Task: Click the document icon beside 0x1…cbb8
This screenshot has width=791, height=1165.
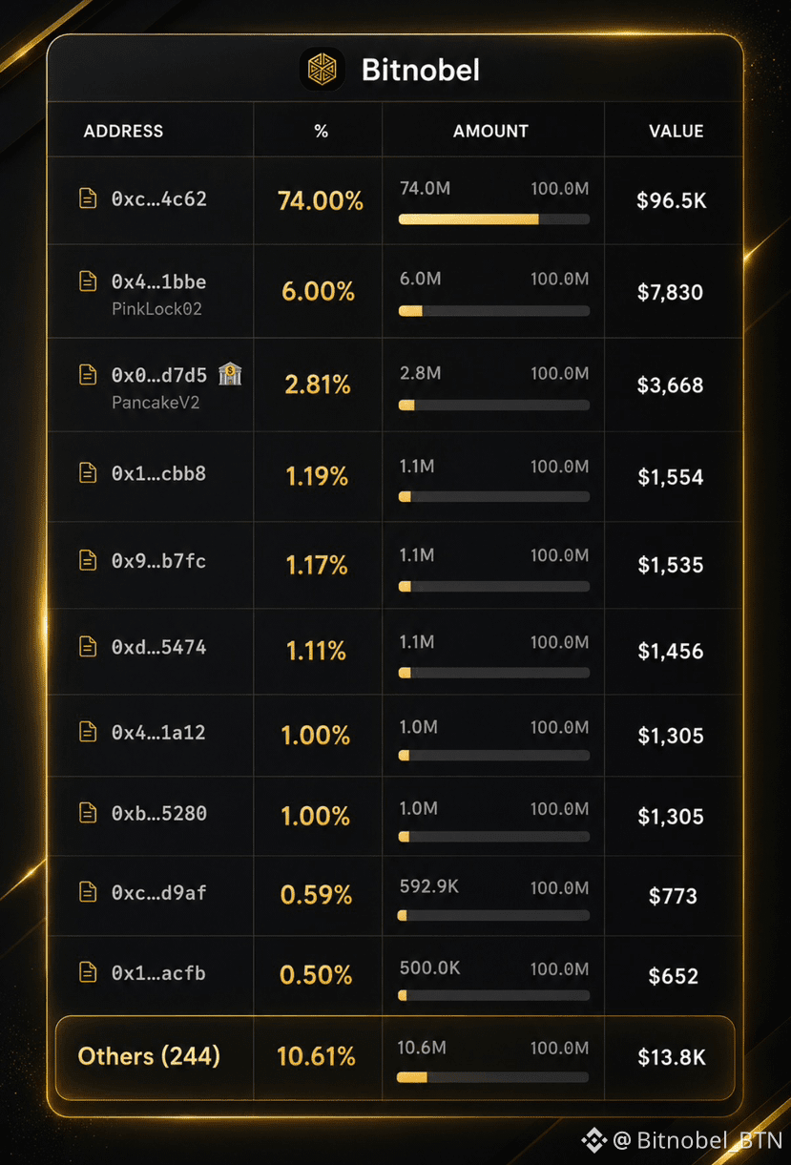Action: pos(88,472)
